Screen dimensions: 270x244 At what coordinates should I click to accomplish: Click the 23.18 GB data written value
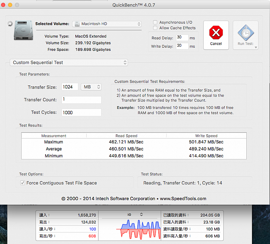click(x=211, y=222)
